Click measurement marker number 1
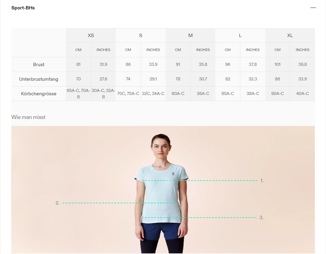This screenshot has width=326, height=254. pos(262,181)
